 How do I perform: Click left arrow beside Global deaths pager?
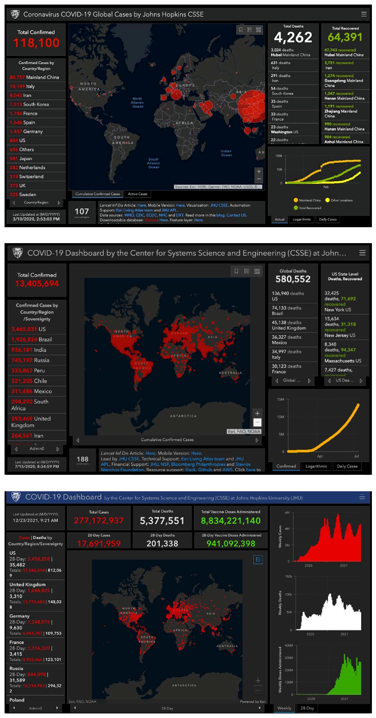(x=277, y=381)
